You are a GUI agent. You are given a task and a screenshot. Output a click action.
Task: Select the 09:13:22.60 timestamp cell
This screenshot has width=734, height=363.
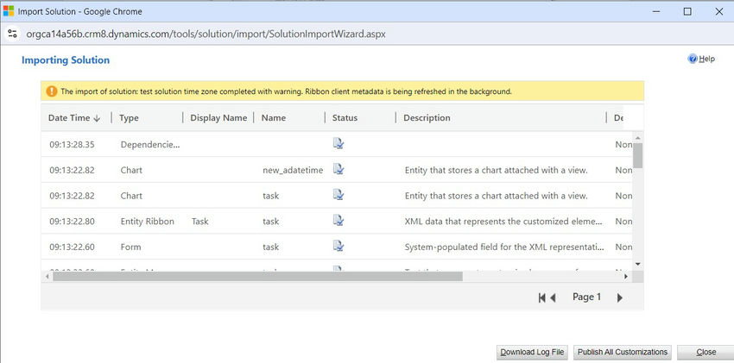point(72,247)
